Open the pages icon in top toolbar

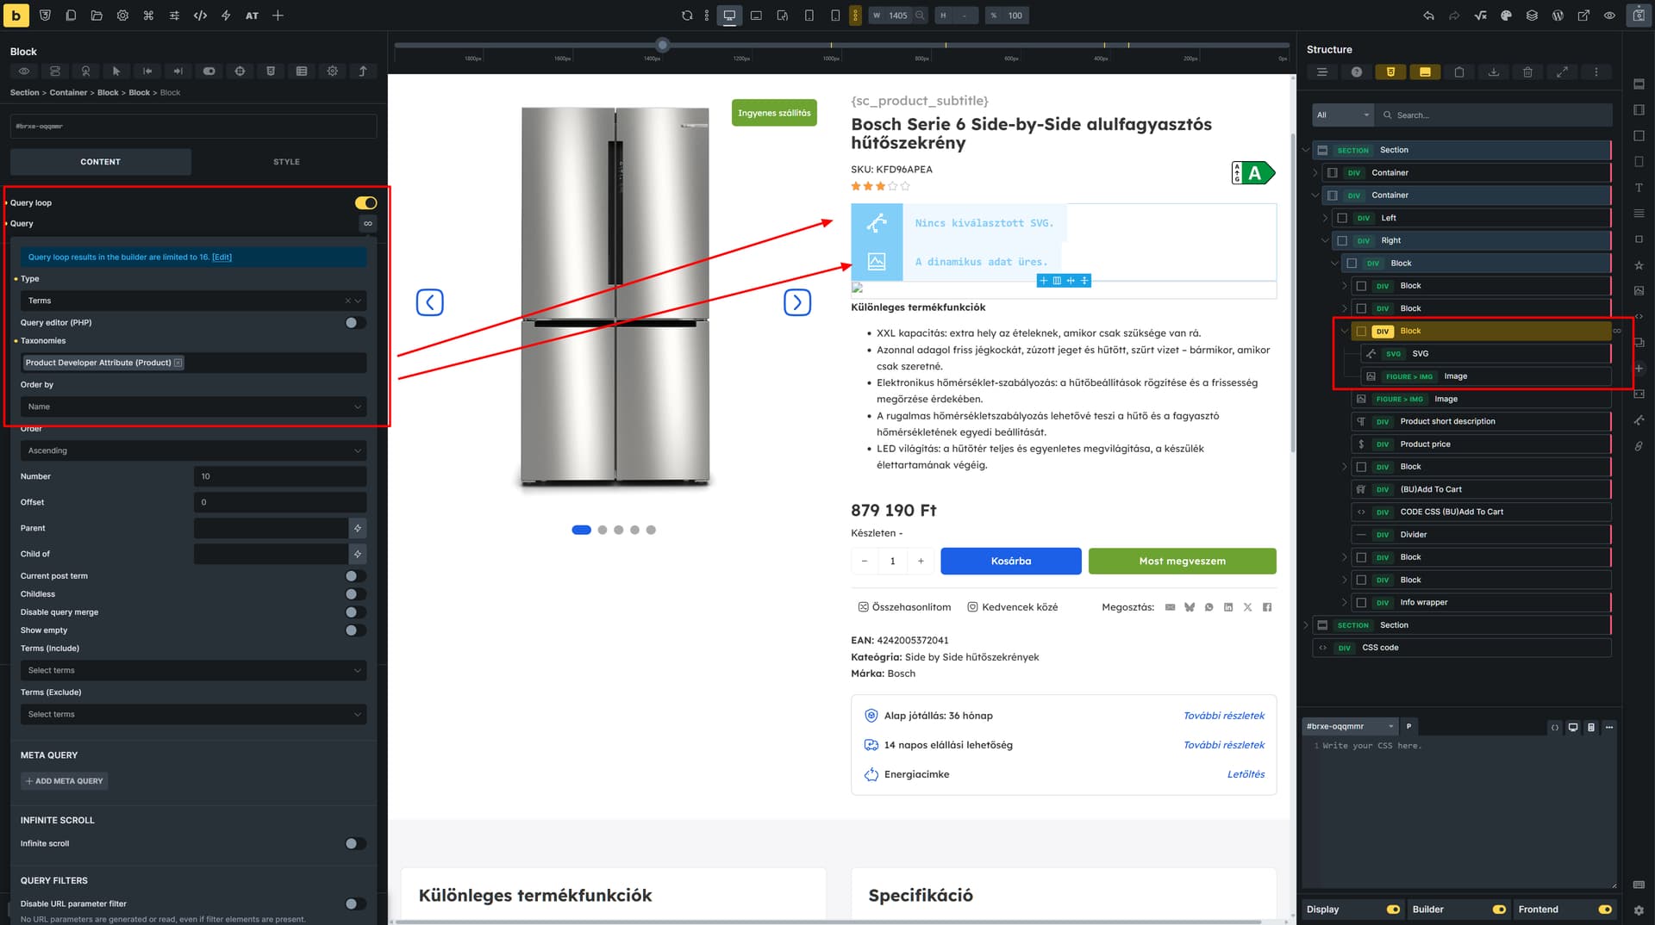pos(71,16)
